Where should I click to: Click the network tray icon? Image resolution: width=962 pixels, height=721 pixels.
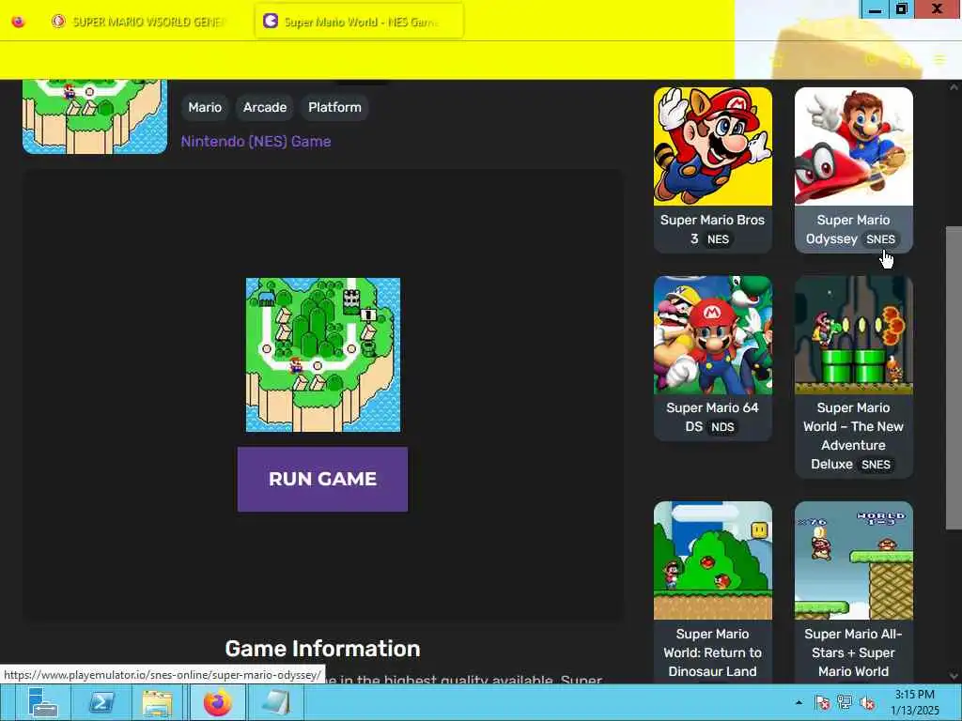845,702
